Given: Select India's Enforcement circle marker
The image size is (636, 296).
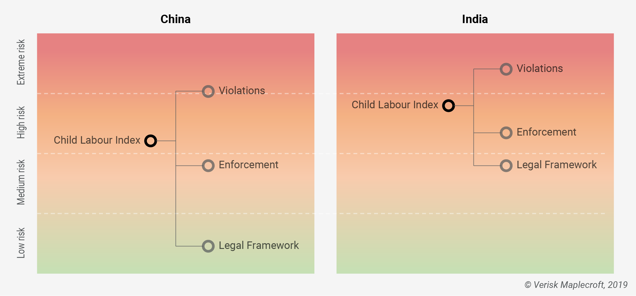Looking at the screenshot, I should [506, 133].
